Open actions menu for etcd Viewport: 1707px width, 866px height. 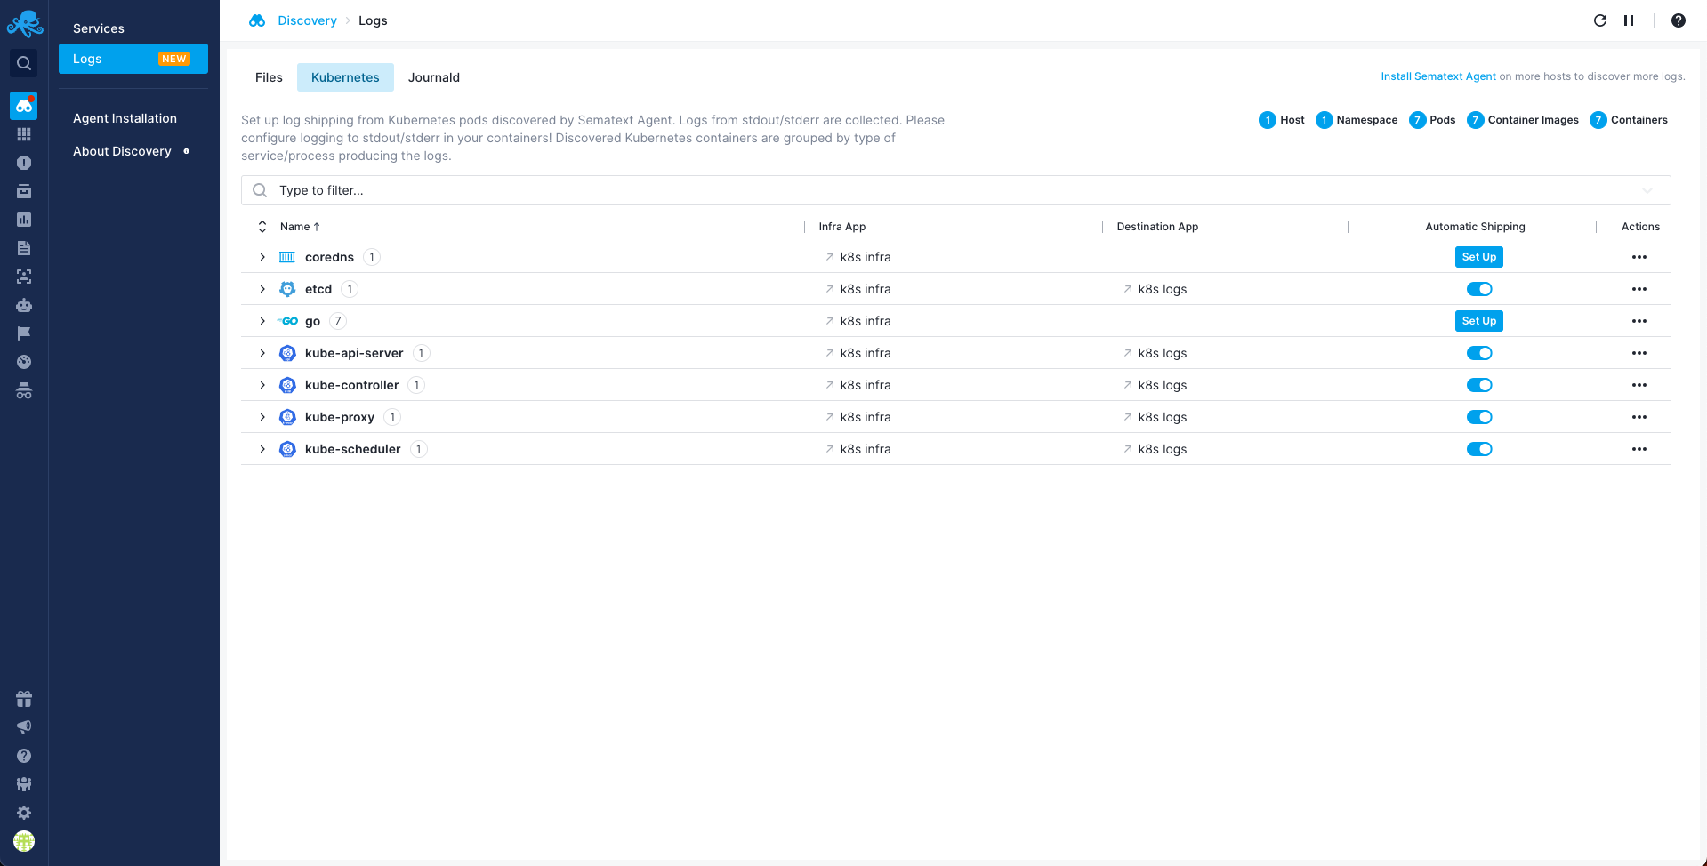click(x=1639, y=289)
